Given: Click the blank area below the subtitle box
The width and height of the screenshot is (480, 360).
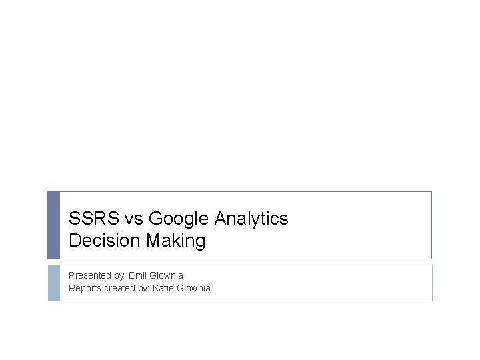Looking at the screenshot, I should coord(240,330).
